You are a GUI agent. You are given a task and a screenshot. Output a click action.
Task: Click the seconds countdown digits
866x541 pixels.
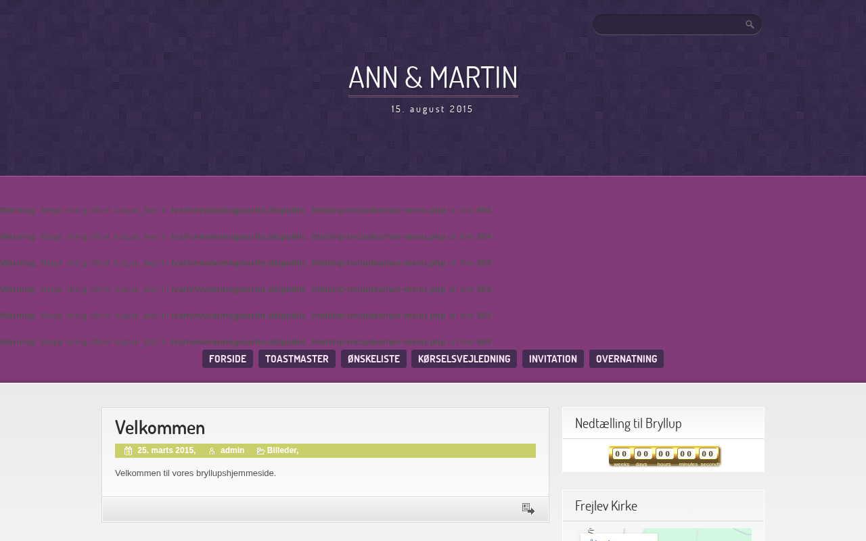708,454
